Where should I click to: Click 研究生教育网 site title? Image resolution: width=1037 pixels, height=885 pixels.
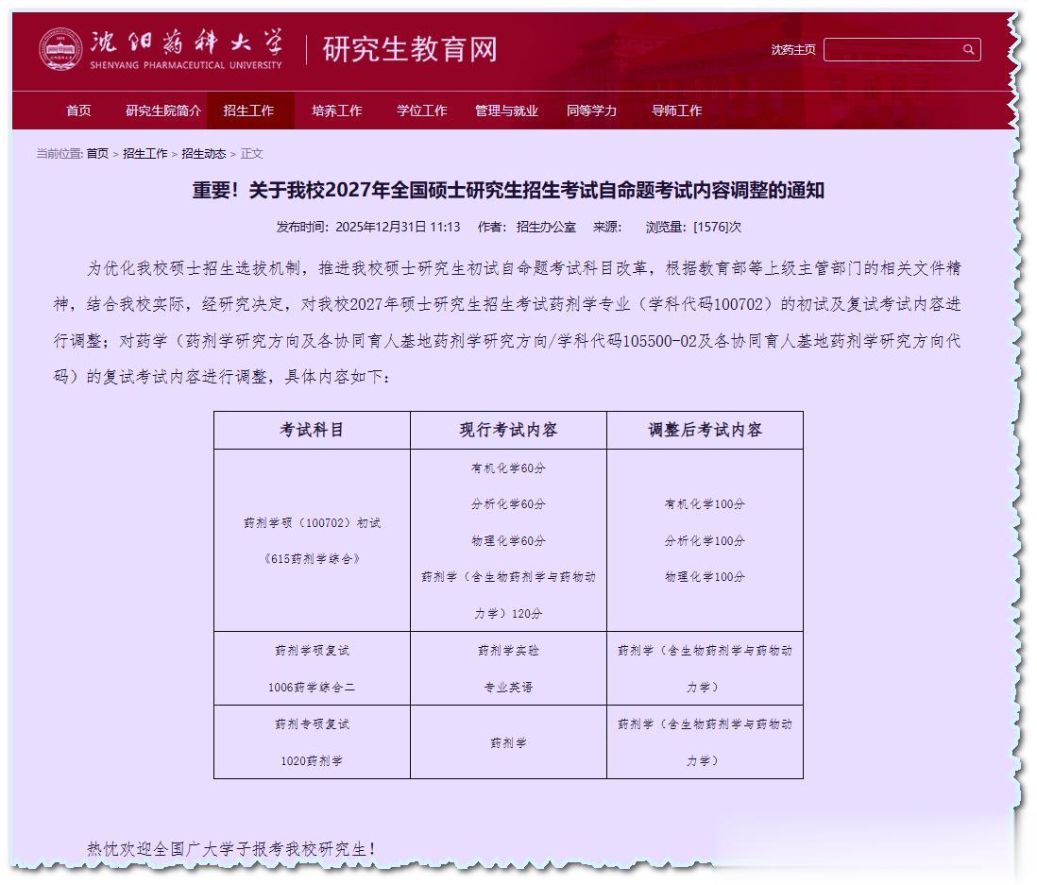point(410,49)
